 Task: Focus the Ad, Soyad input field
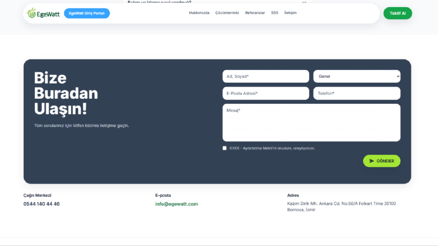pos(266,77)
